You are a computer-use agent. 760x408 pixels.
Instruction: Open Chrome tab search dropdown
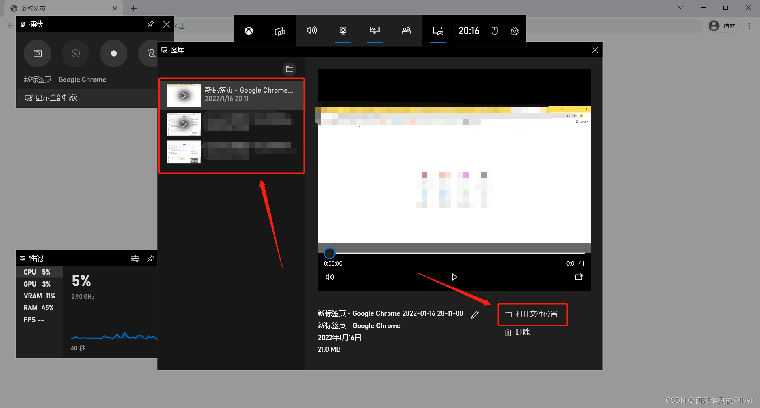[x=681, y=7]
